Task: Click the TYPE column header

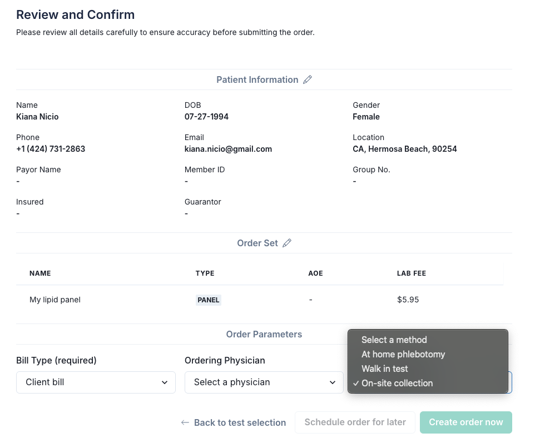Action: pyautogui.click(x=205, y=273)
